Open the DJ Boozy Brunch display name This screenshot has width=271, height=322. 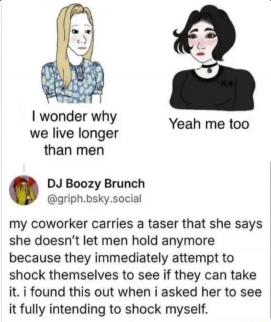click(96, 184)
